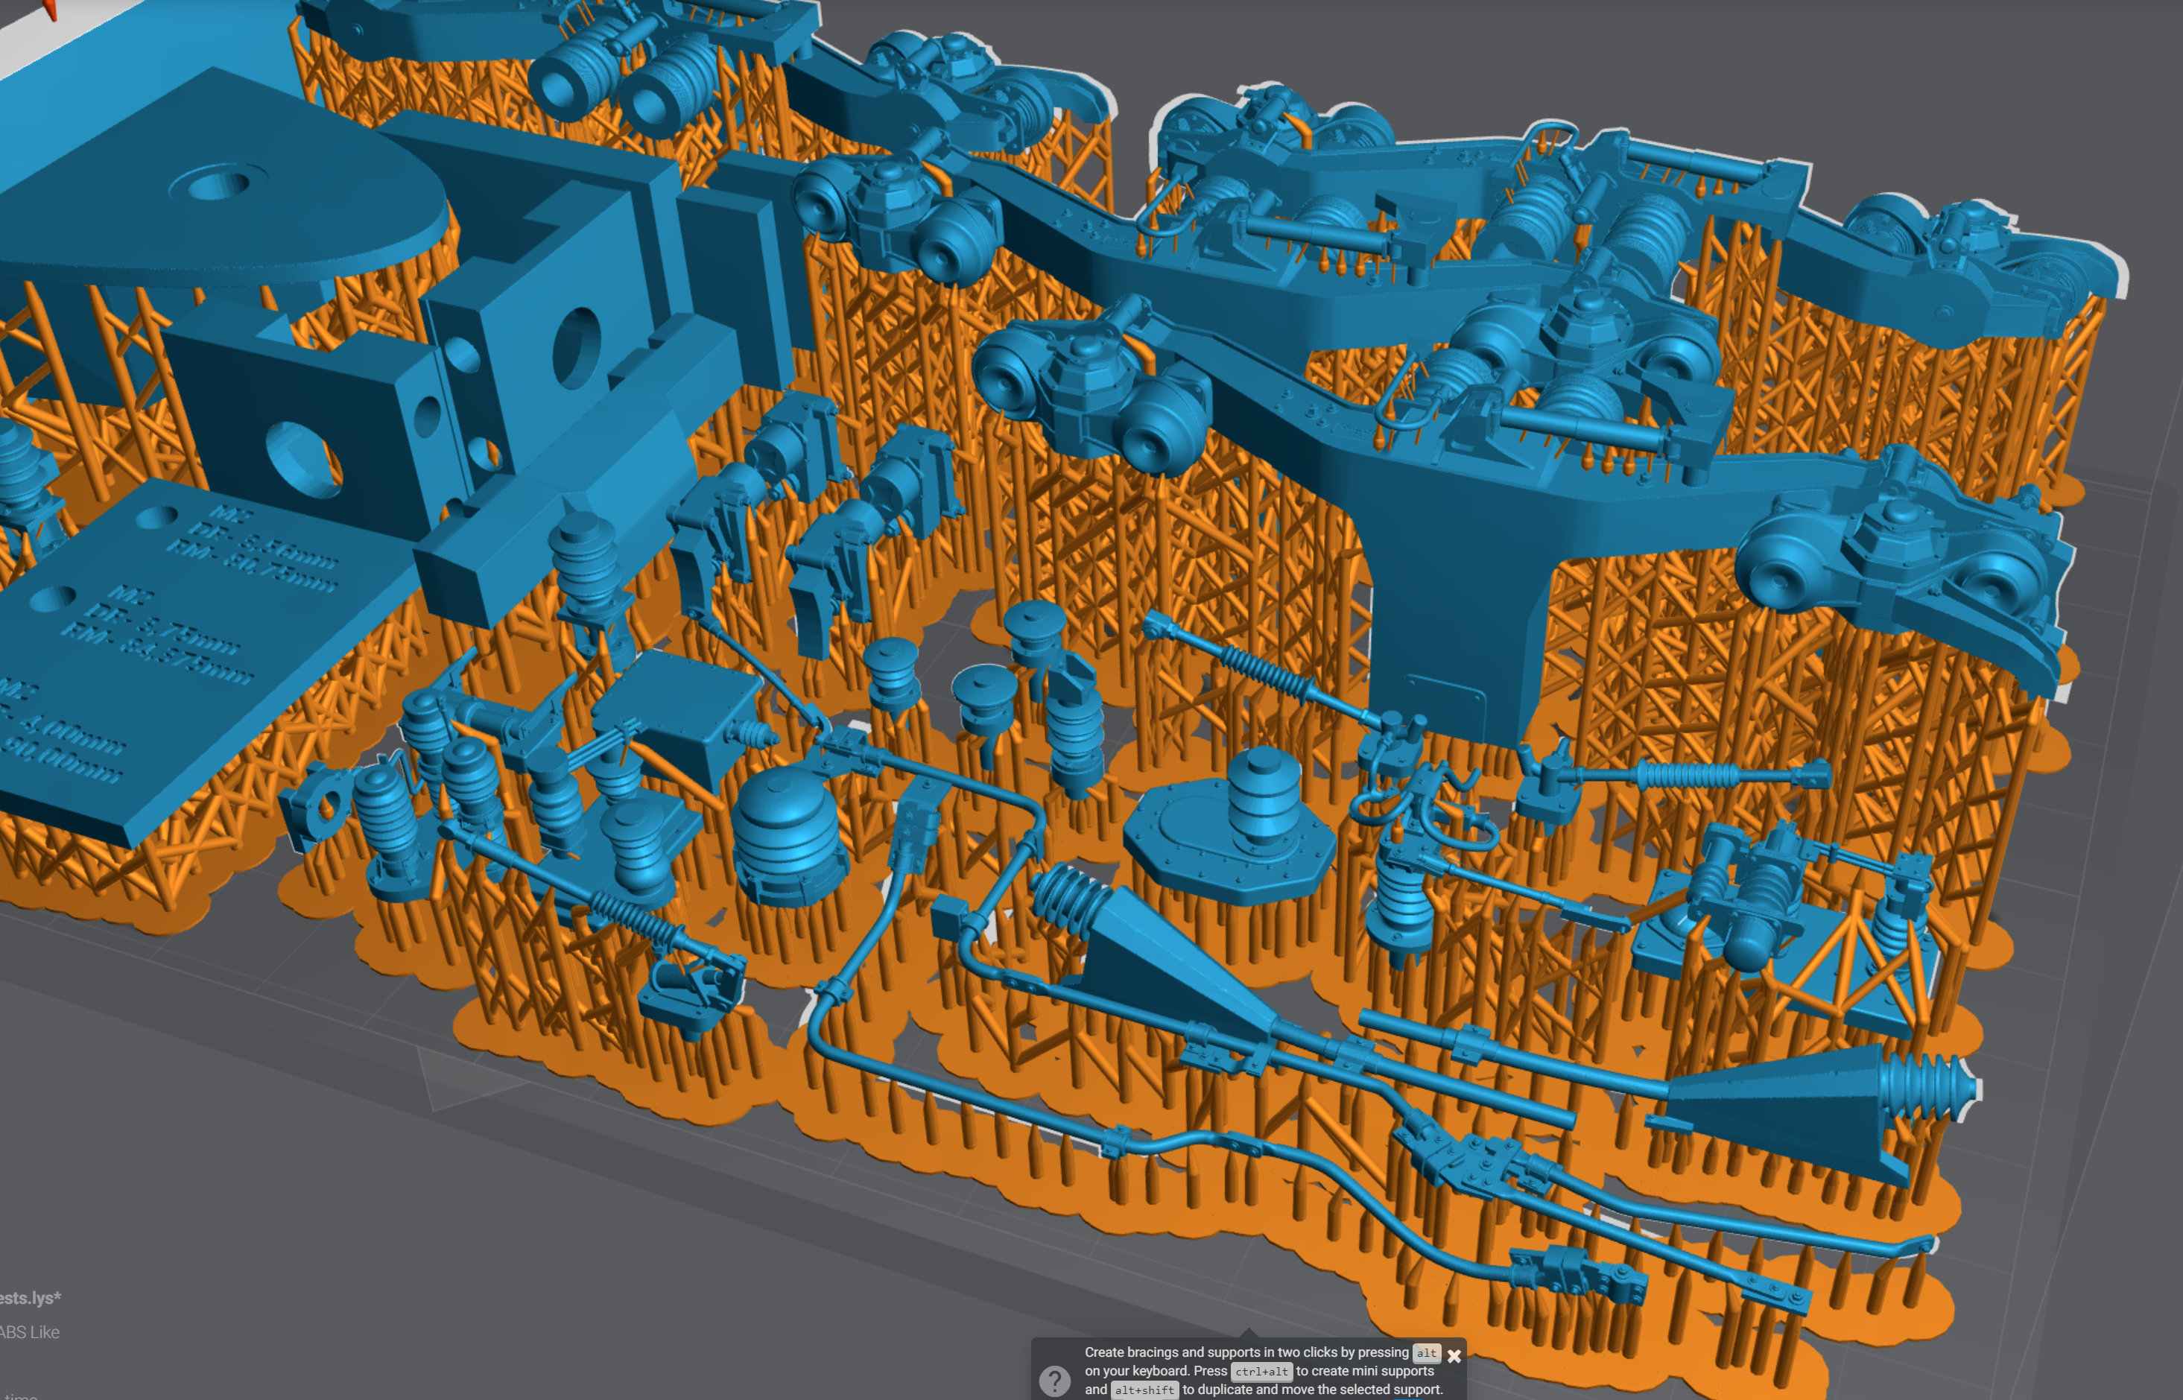Click the .lys project file name label
2183x1400 pixels.
point(29,1297)
